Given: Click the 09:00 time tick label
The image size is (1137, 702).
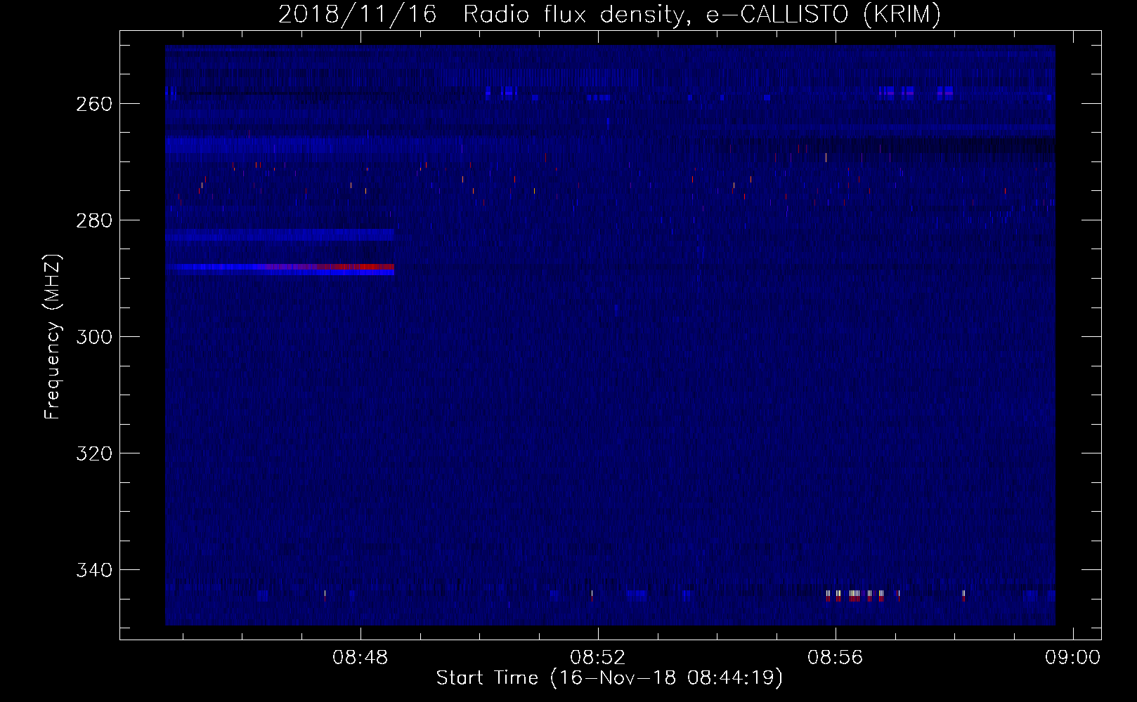Looking at the screenshot, I should coord(1072,658).
